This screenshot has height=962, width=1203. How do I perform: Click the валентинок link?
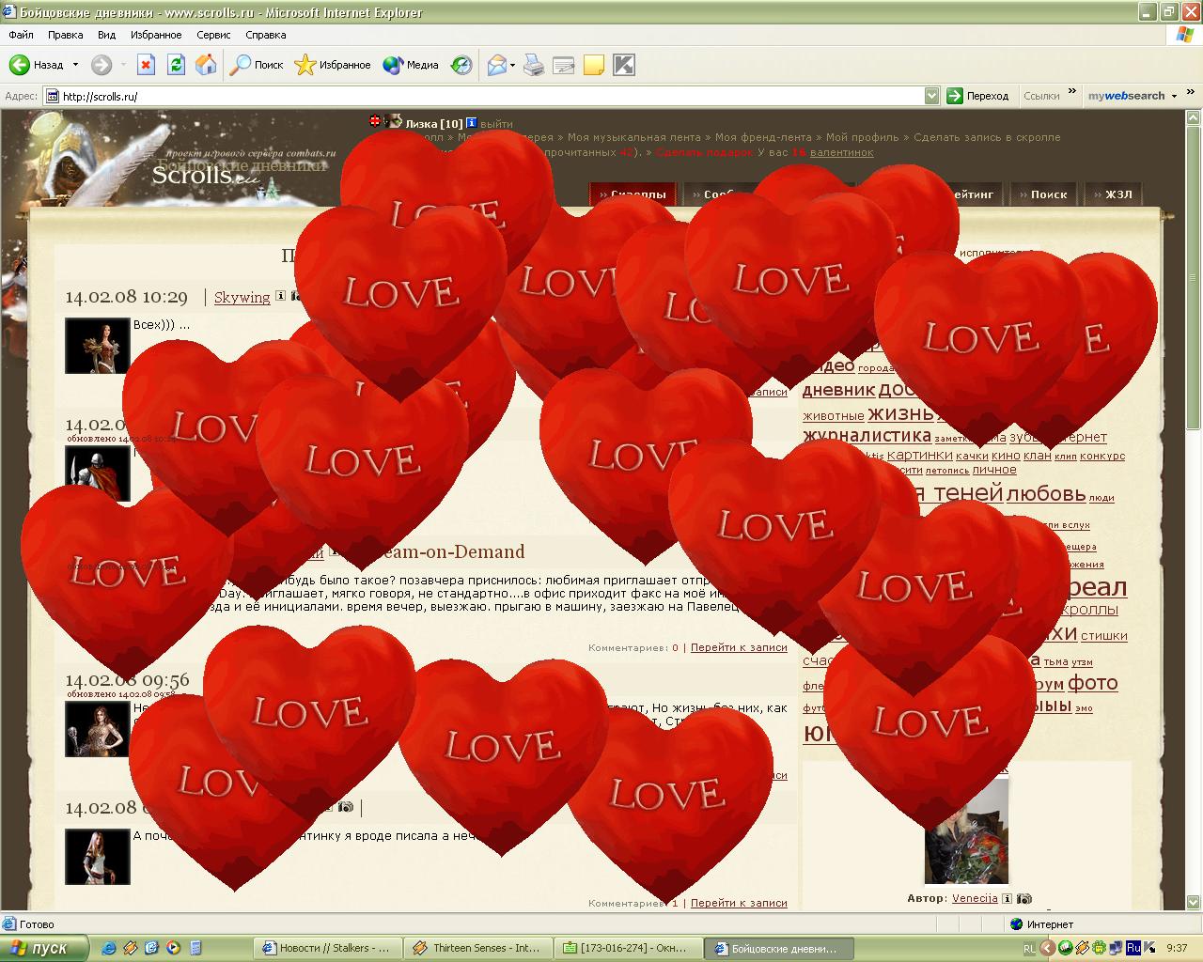pos(842,152)
